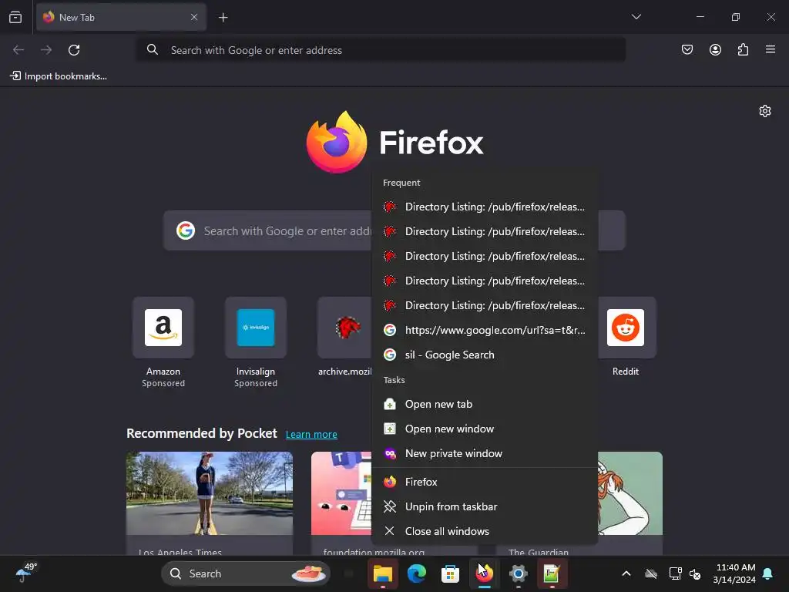
Task: Click the New Tab tab
Action: click(121, 17)
